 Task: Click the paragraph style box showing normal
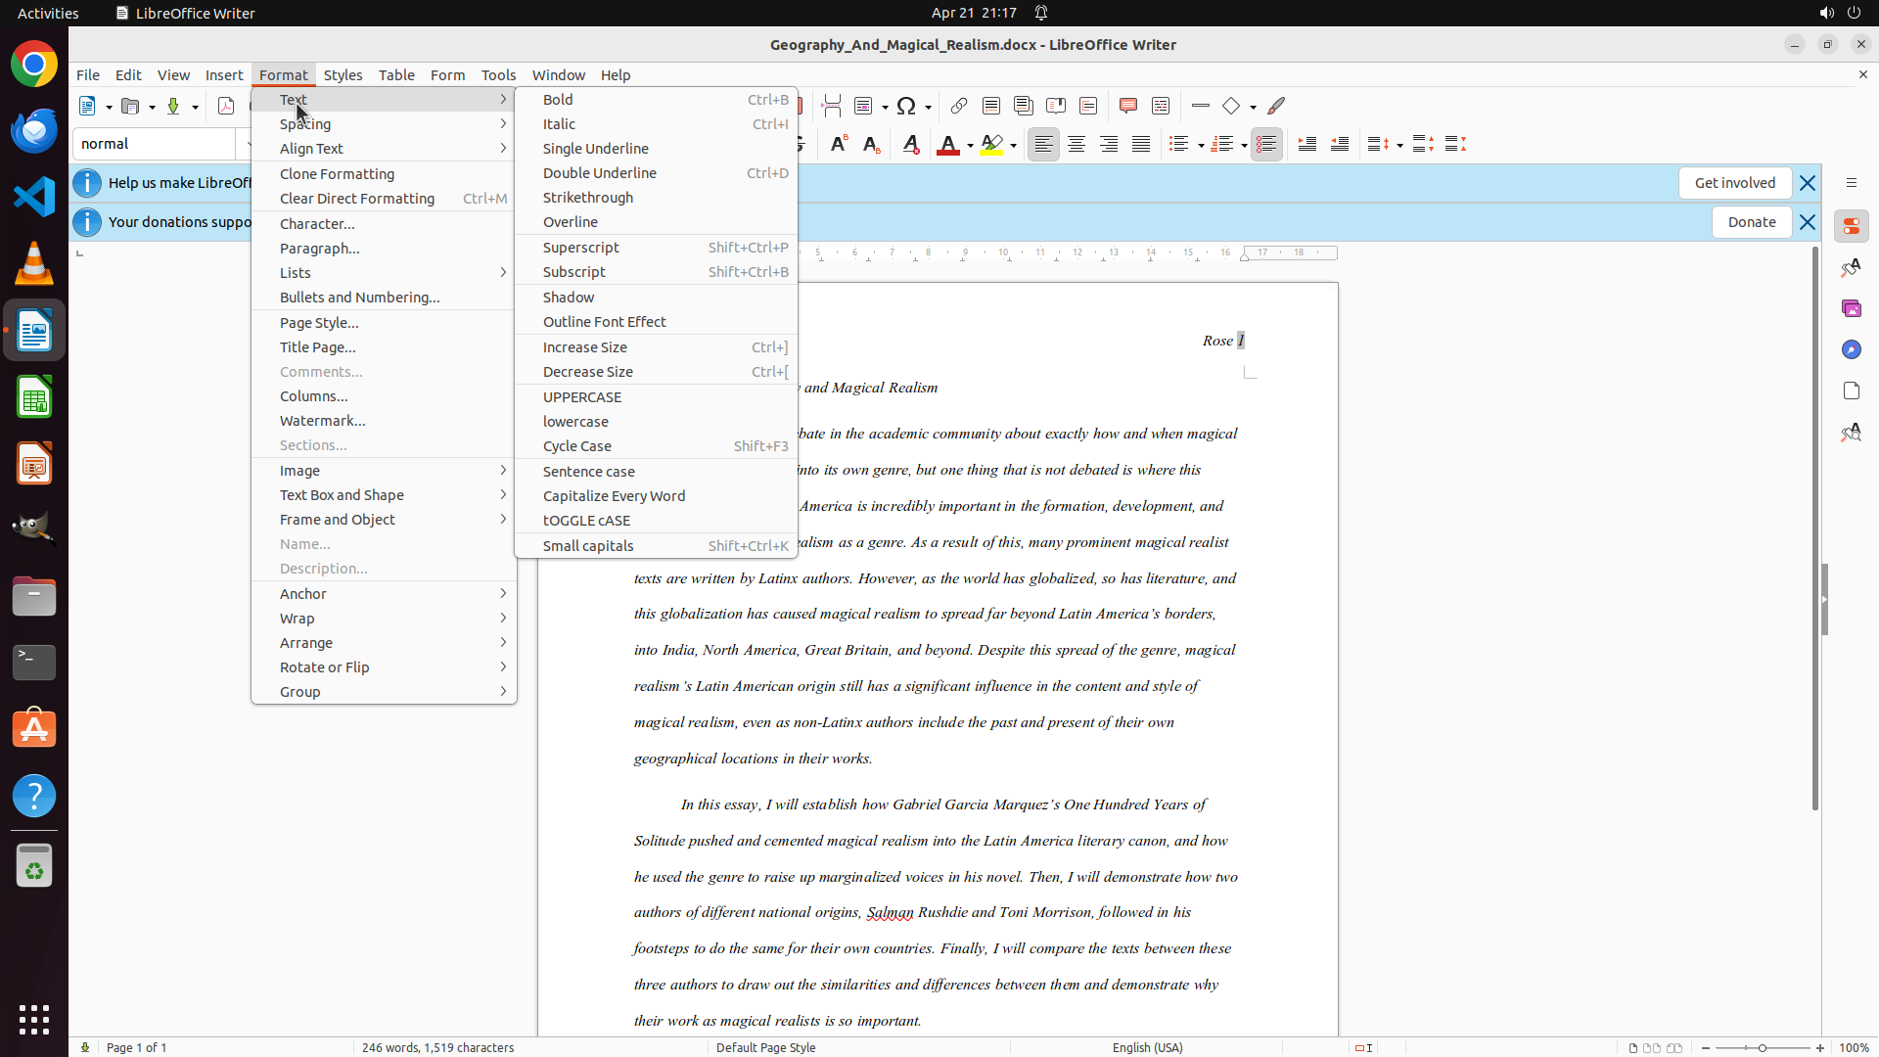tap(154, 144)
